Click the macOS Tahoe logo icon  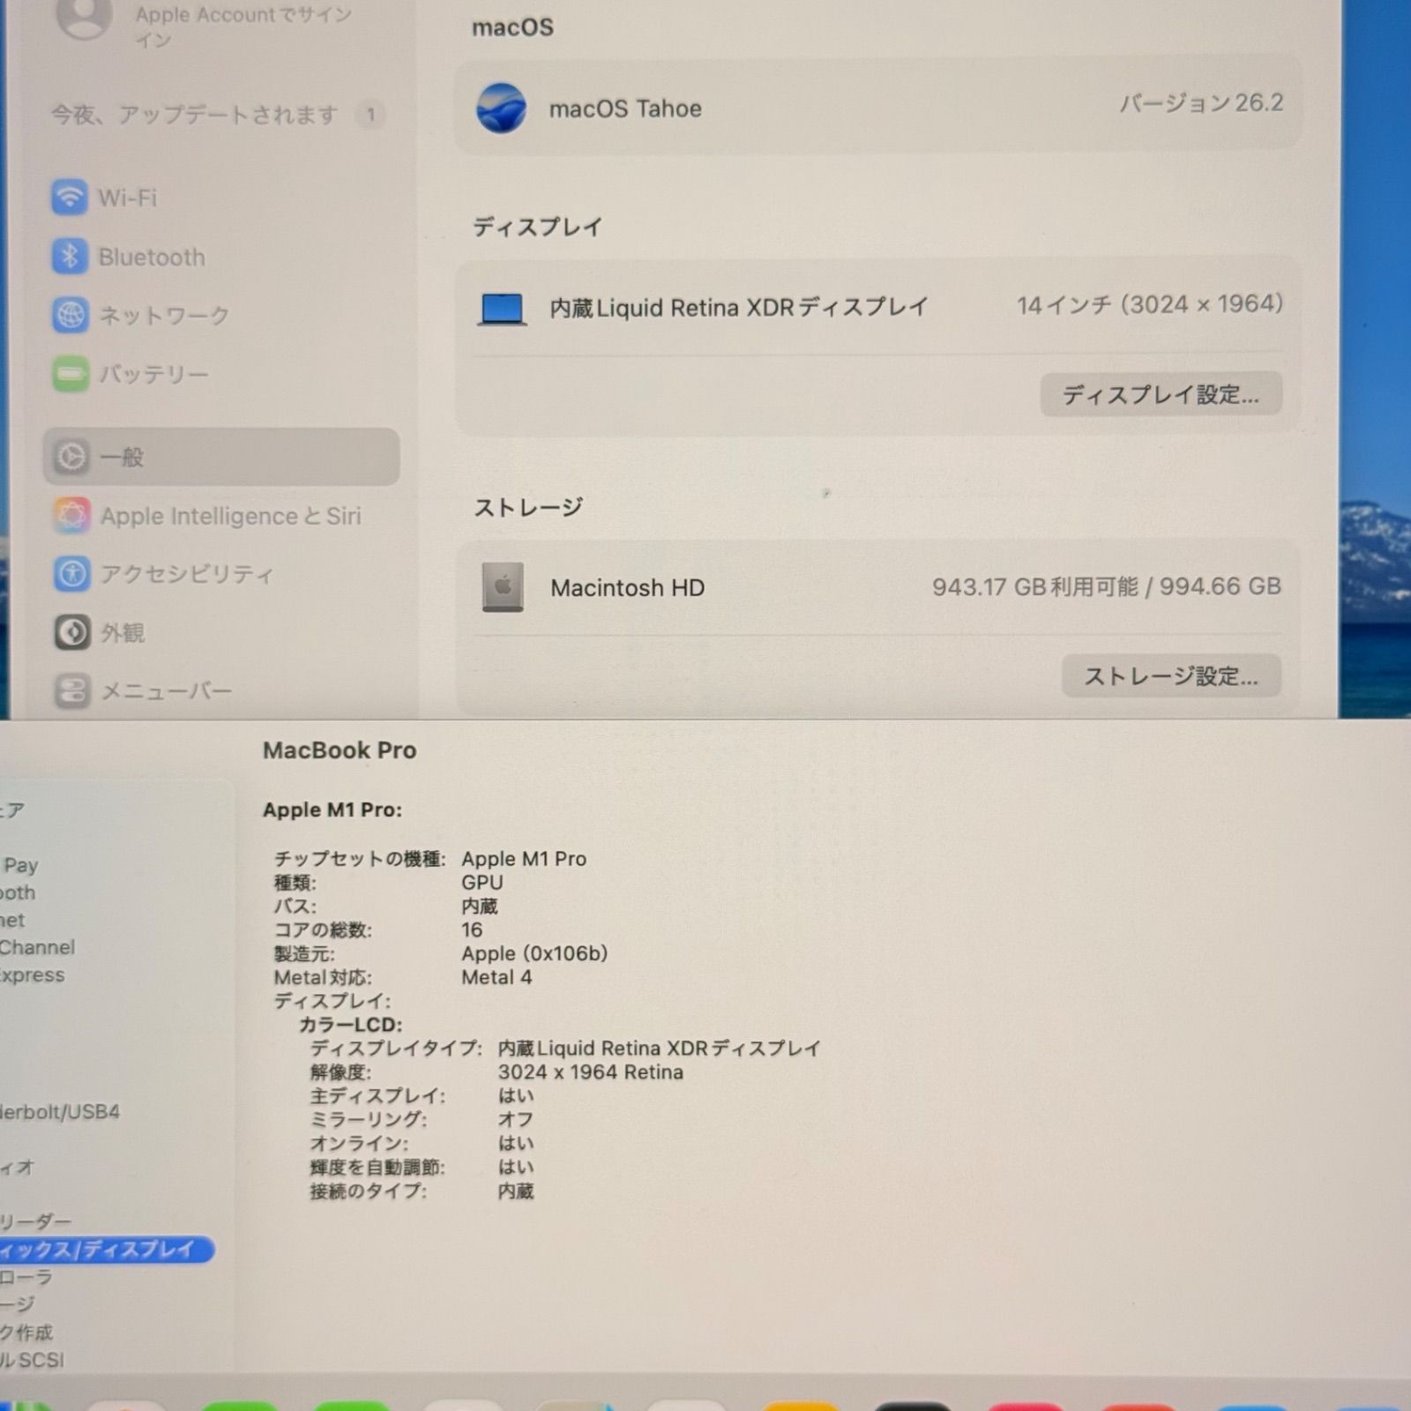[x=501, y=108]
